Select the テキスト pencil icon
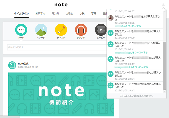This screenshot has width=169, height=118. coord(61,30)
